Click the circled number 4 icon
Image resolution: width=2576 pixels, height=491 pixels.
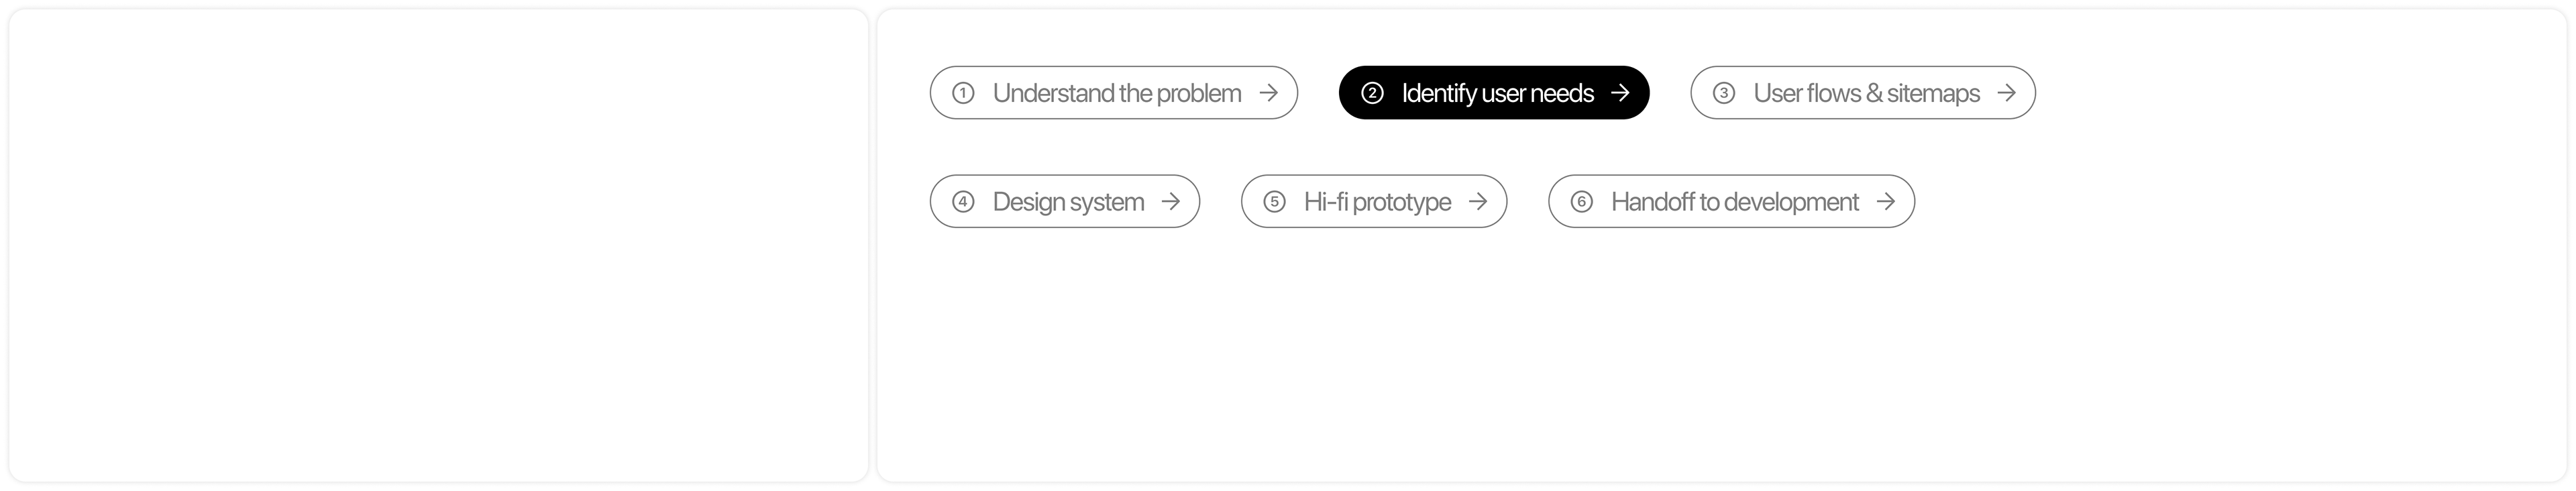(963, 202)
